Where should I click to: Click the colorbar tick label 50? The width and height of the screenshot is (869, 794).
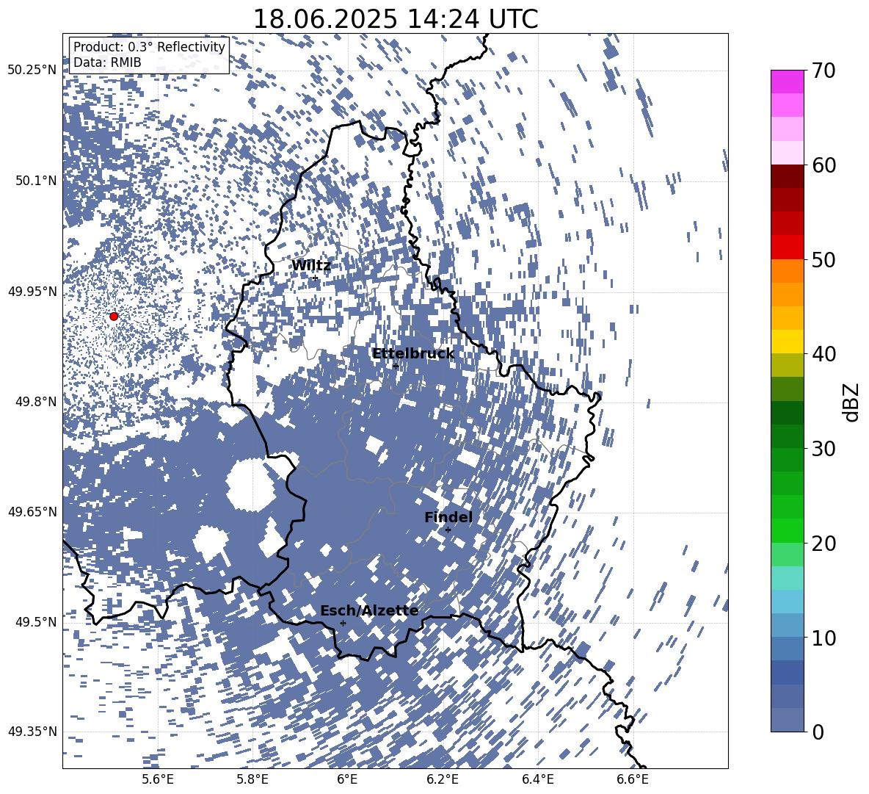tap(823, 259)
